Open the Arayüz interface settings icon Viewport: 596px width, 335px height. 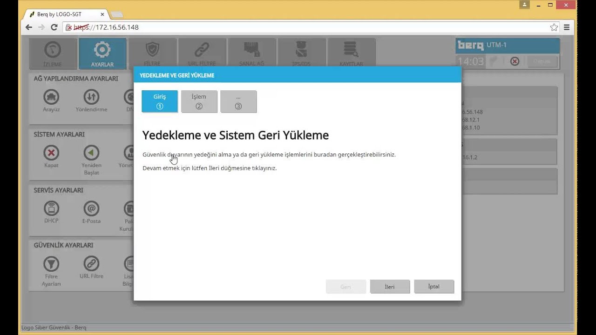point(51,97)
